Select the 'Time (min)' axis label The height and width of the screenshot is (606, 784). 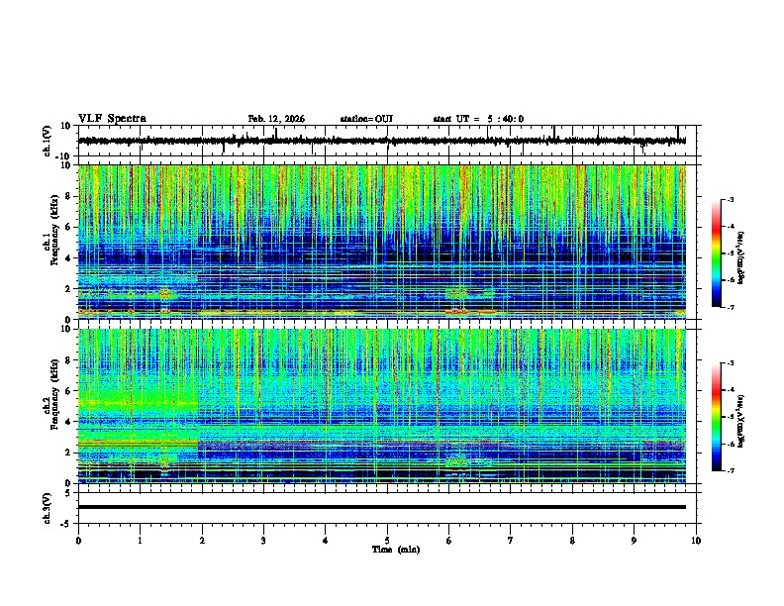tap(396, 550)
